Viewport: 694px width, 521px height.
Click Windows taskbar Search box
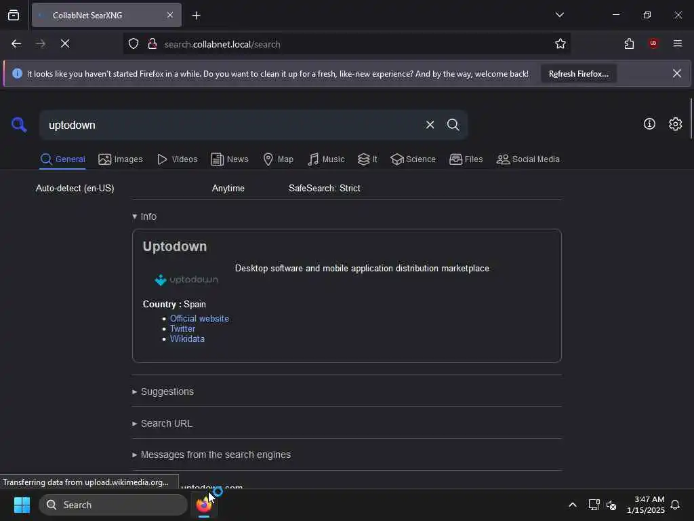pyautogui.click(x=113, y=505)
